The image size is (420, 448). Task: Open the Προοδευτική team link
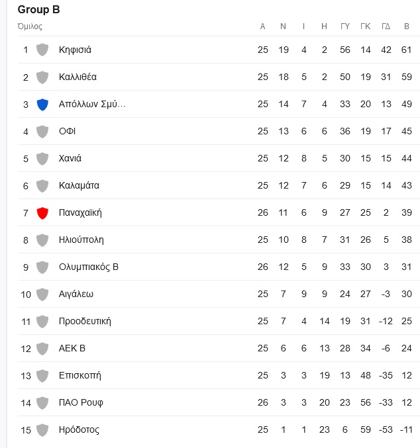tap(85, 321)
